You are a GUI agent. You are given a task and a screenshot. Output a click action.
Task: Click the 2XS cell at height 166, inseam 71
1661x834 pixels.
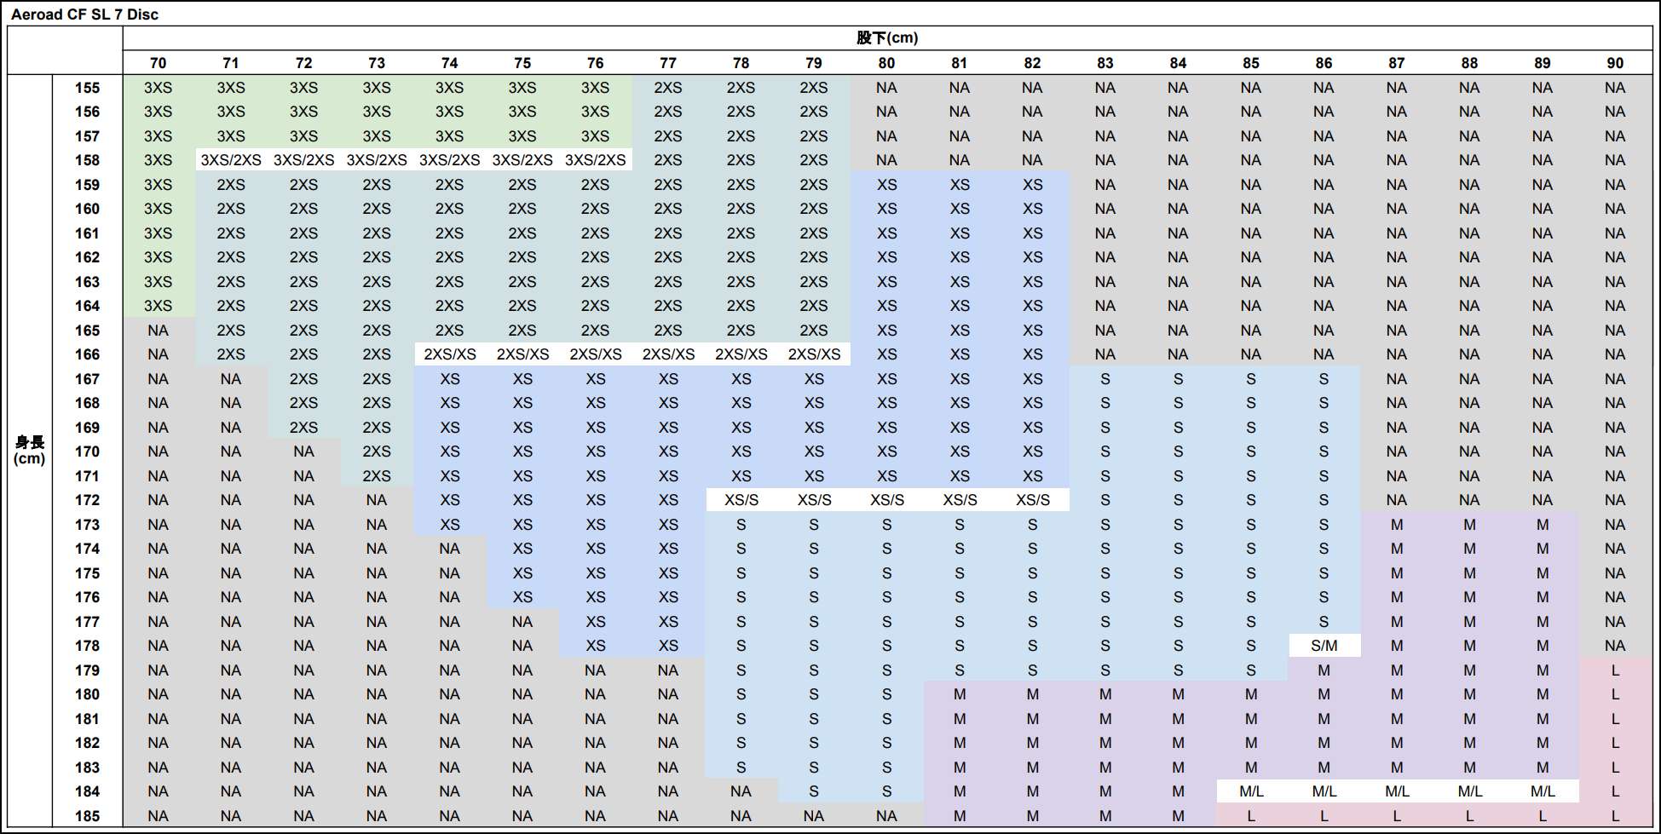click(x=231, y=354)
